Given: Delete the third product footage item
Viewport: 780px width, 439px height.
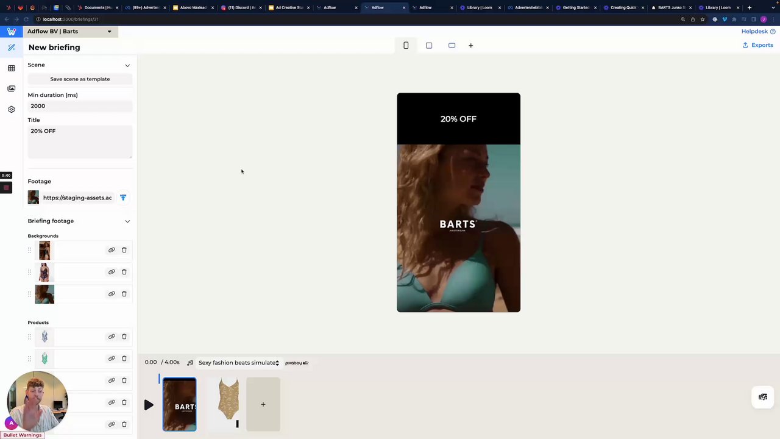Looking at the screenshot, I should (x=124, y=380).
